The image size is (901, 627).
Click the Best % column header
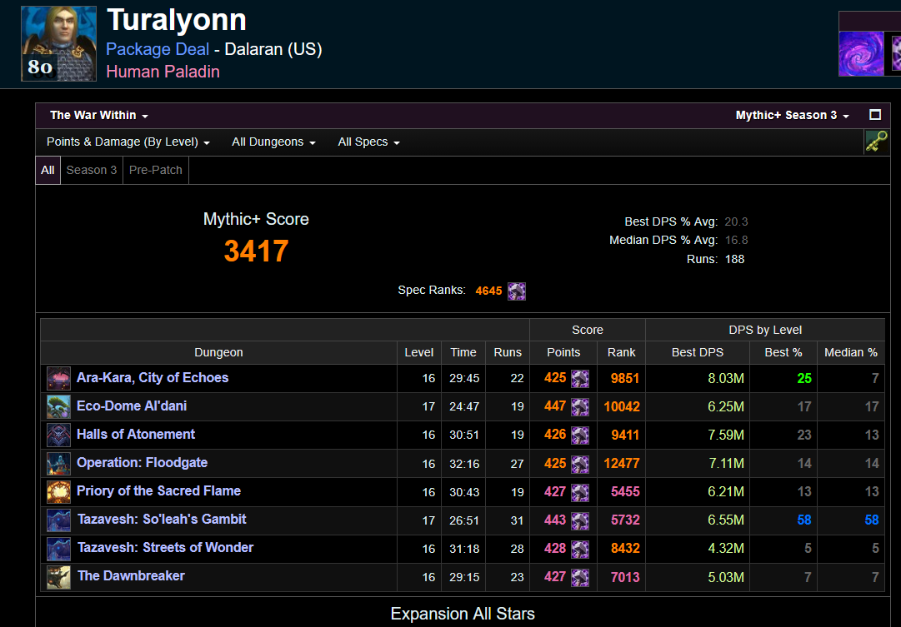[783, 352]
